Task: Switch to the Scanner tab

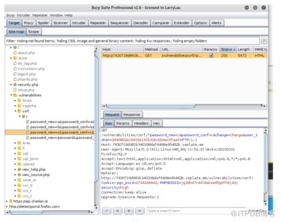Action: pyautogui.click(x=61, y=23)
